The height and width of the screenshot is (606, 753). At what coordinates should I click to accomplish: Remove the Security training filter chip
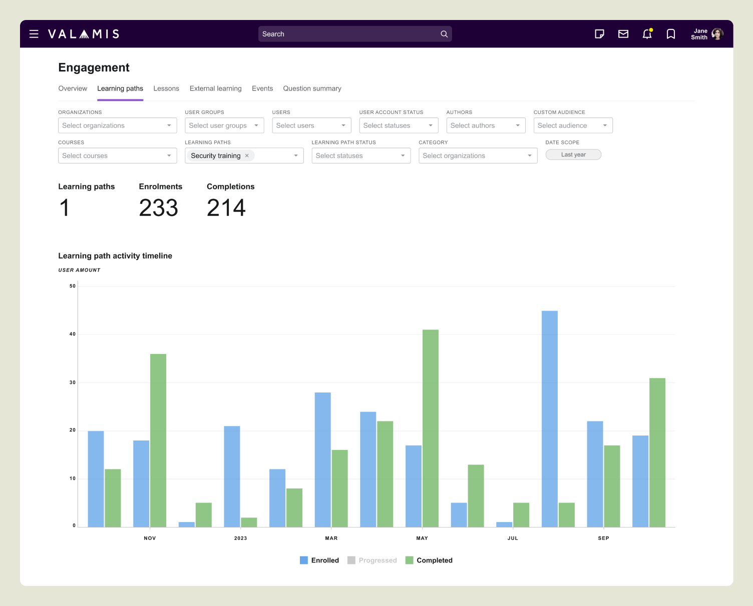click(247, 155)
